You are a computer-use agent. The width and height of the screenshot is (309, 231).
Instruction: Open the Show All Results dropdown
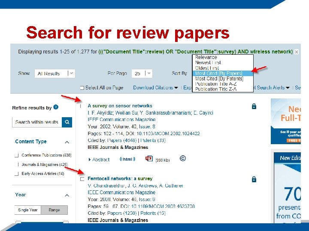(55, 74)
